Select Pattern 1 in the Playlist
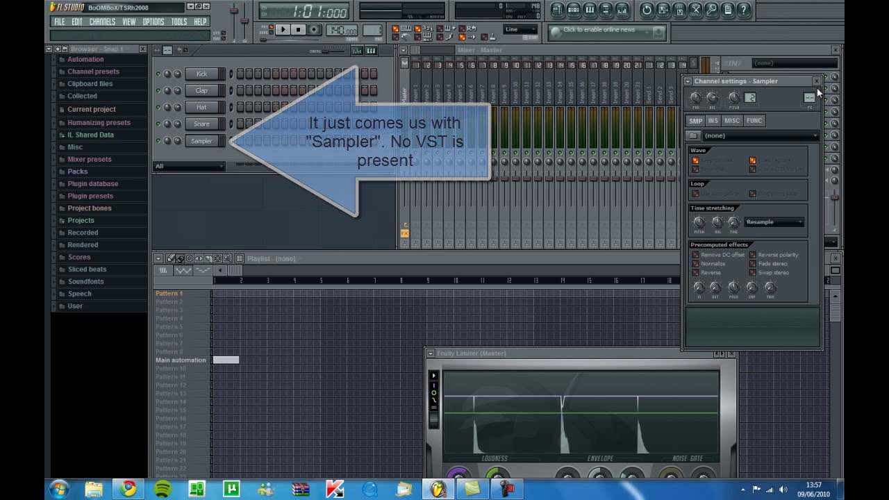Viewport: 889px width, 500px height. tap(169, 294)
